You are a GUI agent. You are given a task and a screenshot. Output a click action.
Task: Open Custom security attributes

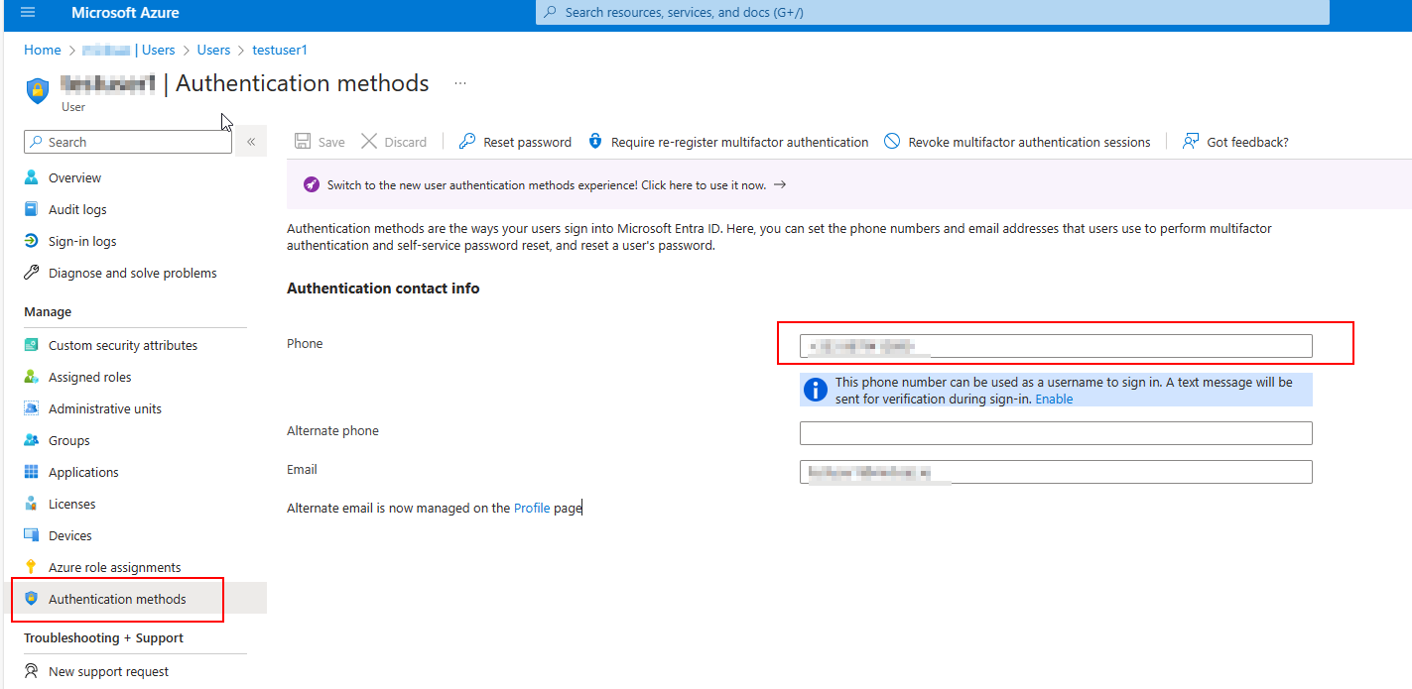click(123, 345)
